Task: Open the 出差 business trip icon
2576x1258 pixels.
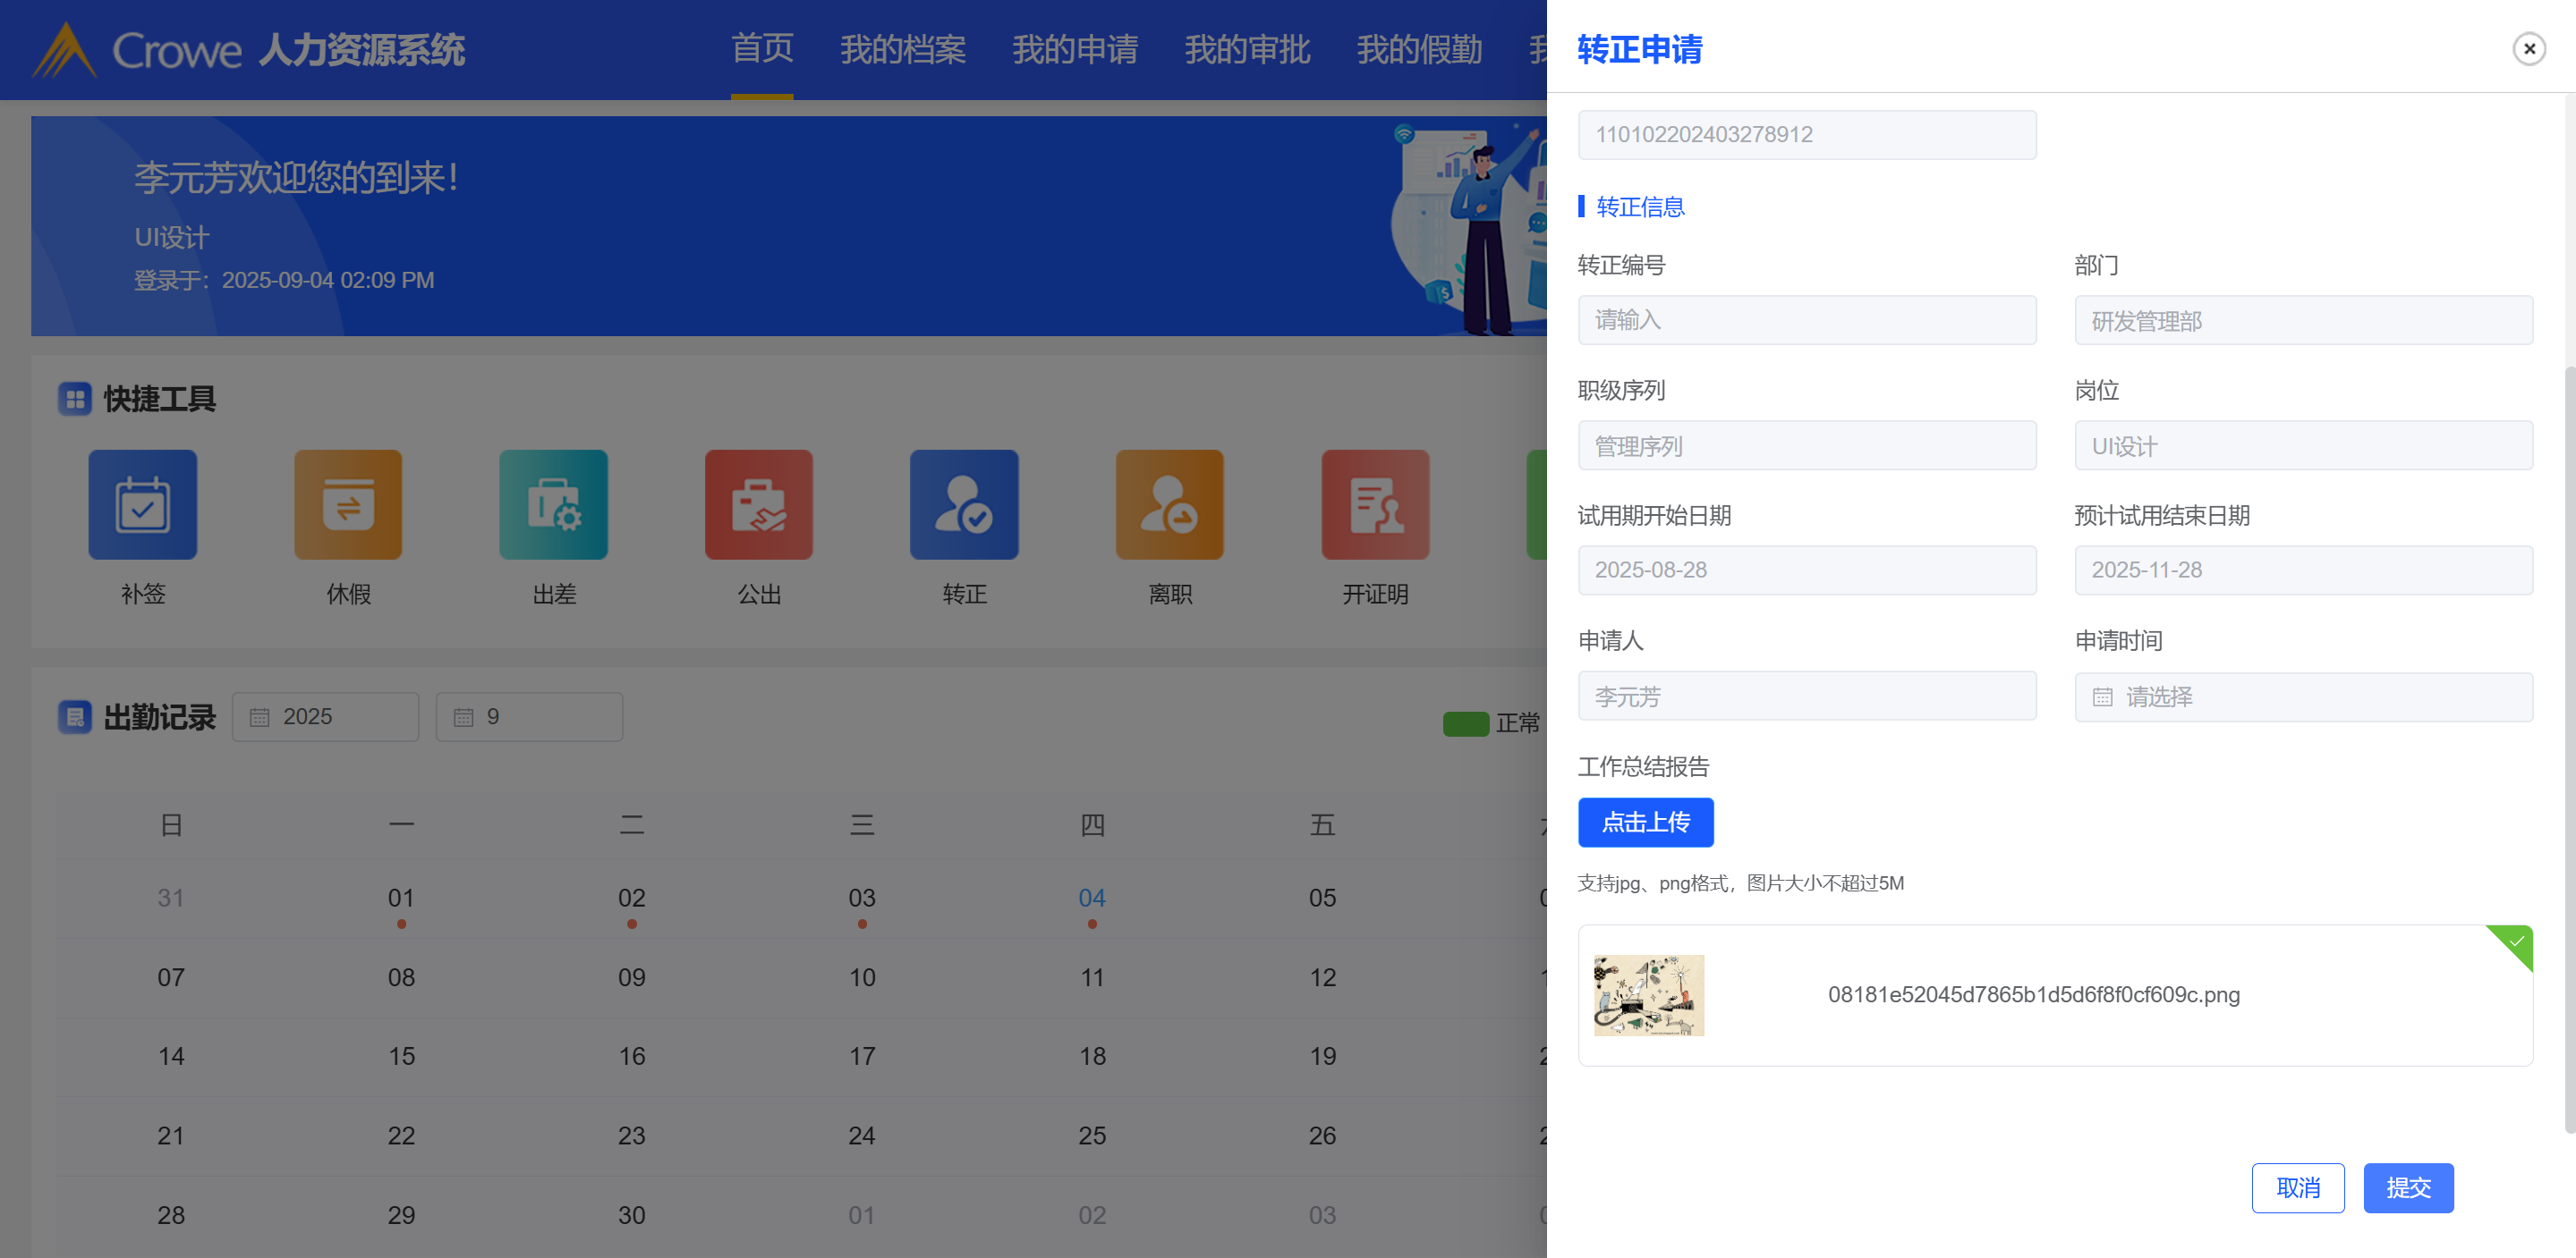Action: pyautogui.click(x=553, y=503)
